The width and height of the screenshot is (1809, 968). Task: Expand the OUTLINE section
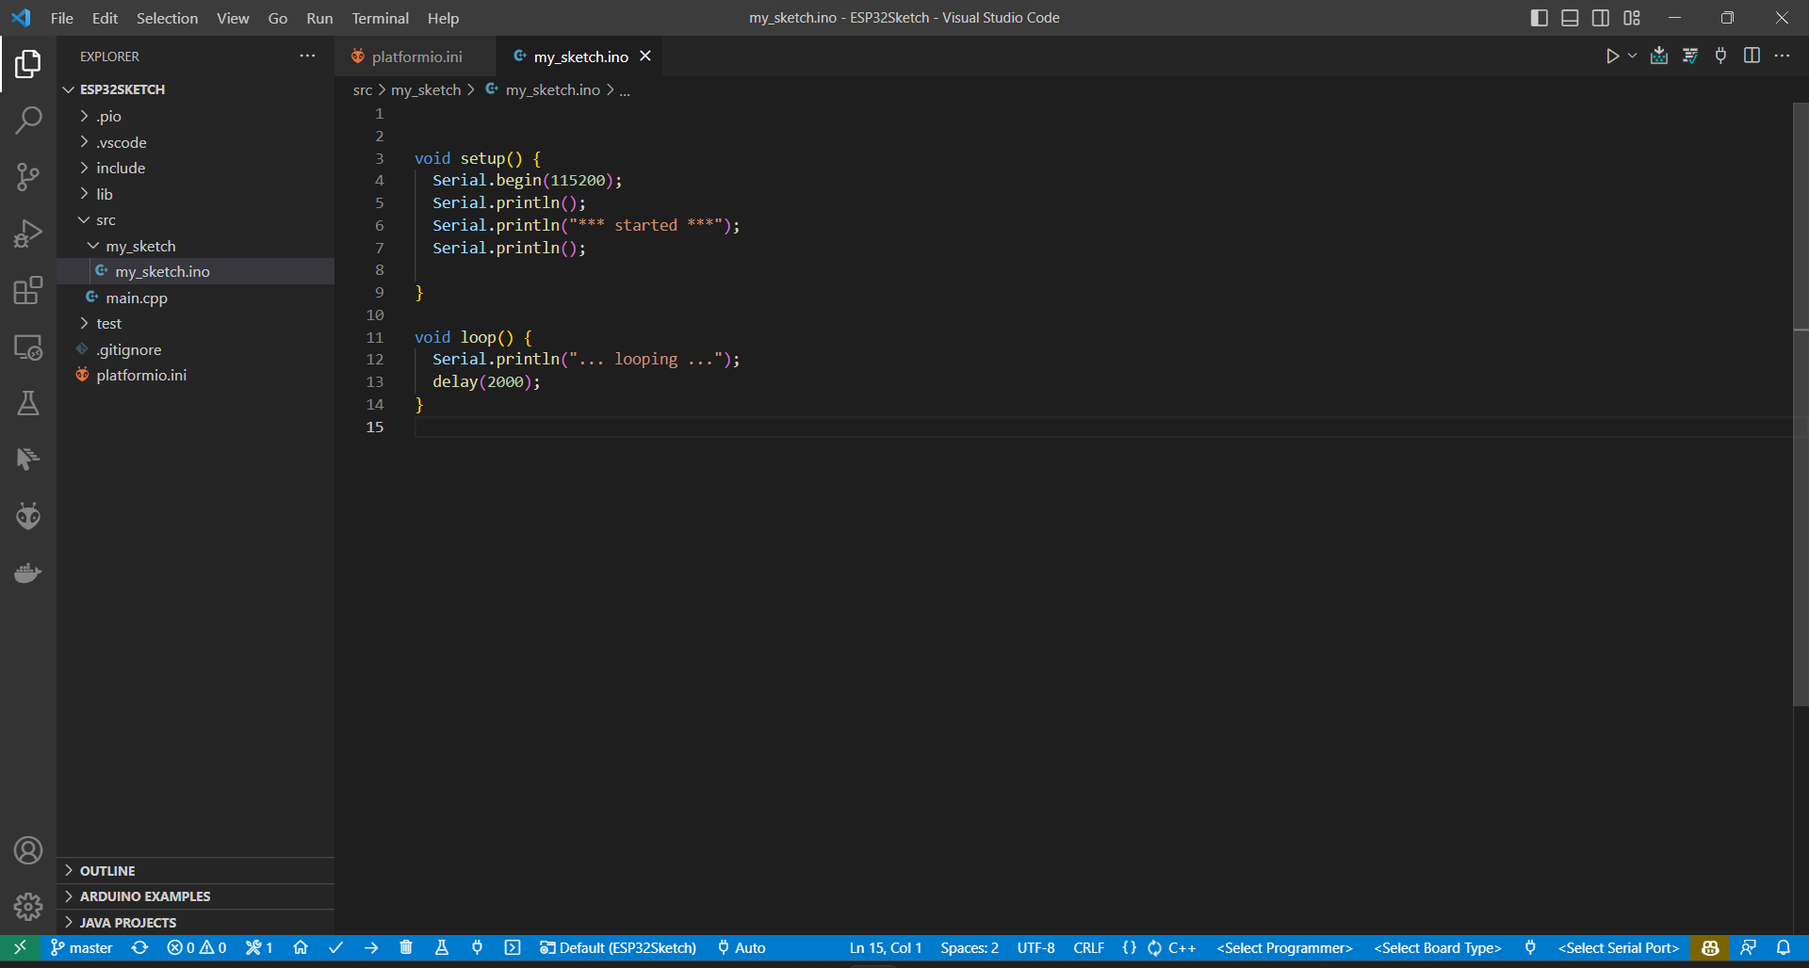click(195, 871)
